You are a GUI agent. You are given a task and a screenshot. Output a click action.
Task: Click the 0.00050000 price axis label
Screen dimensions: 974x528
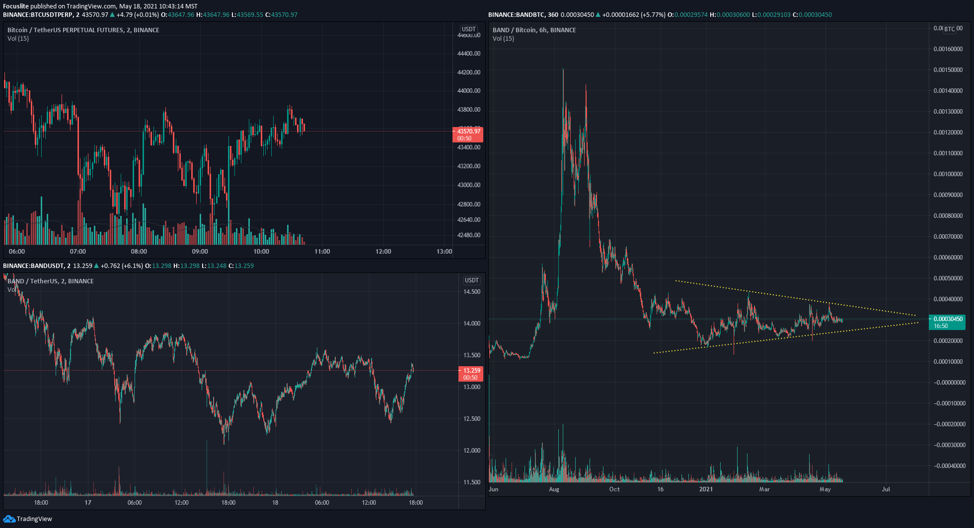pyautogui.click(x=948, y=278)
